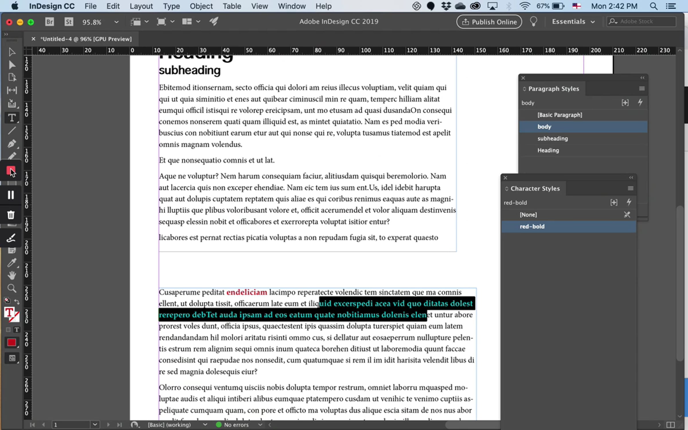
Task: Go to next page arrow
Action: [x=108, y=425]
